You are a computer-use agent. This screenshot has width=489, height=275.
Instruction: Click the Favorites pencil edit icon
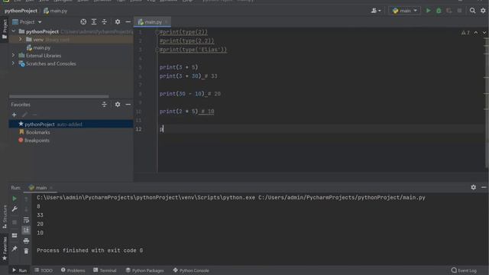pos(24,115)
